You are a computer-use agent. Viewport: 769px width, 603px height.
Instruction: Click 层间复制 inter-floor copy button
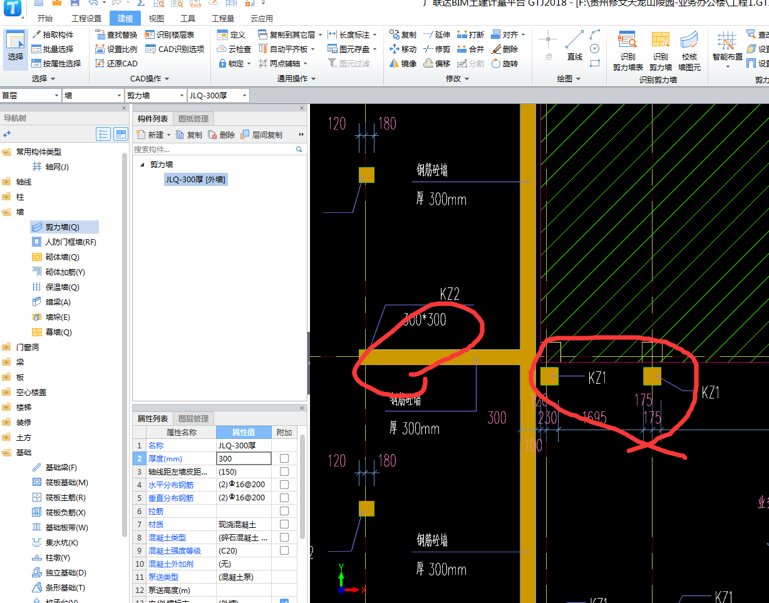261,135
